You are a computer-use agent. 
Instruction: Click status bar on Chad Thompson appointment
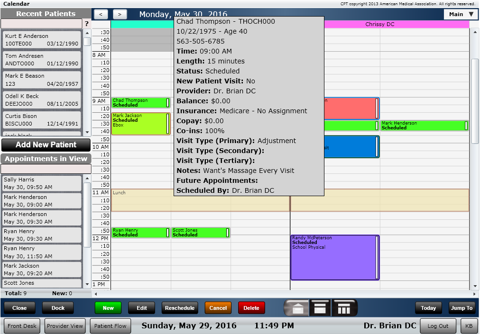[x=168, y=103]
